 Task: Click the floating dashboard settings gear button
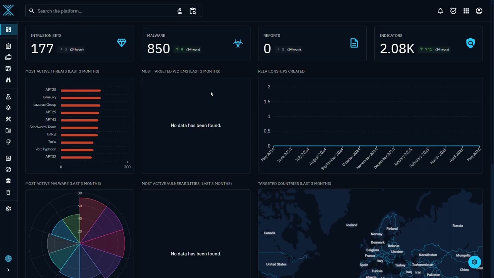[475, 262]
